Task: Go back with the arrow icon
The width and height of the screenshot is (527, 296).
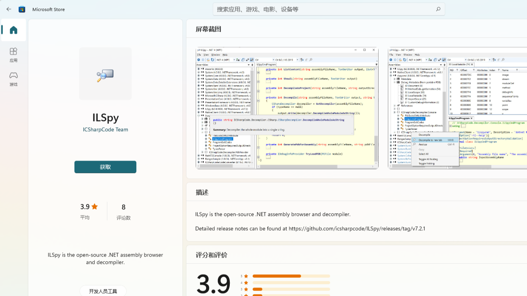Action: click(9, 9)
